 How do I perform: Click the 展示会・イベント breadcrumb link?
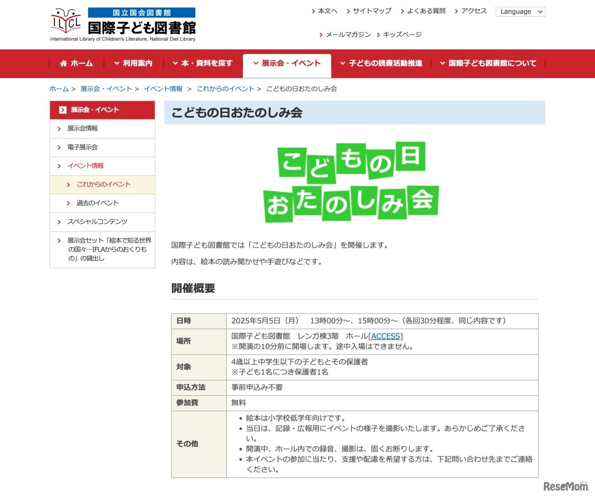pos(106,89)
